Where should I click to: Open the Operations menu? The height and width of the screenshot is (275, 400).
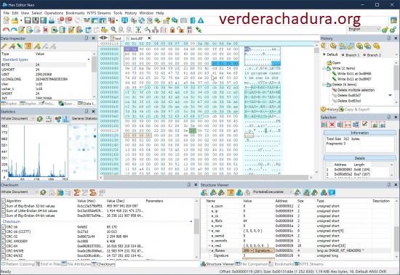54,13
